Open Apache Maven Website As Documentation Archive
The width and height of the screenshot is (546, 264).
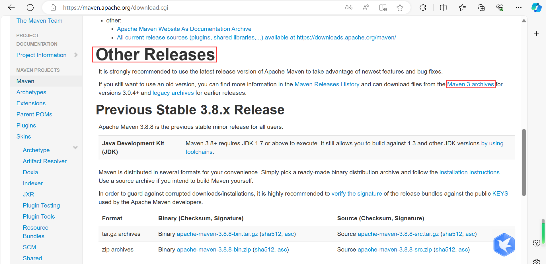(184, 29)
